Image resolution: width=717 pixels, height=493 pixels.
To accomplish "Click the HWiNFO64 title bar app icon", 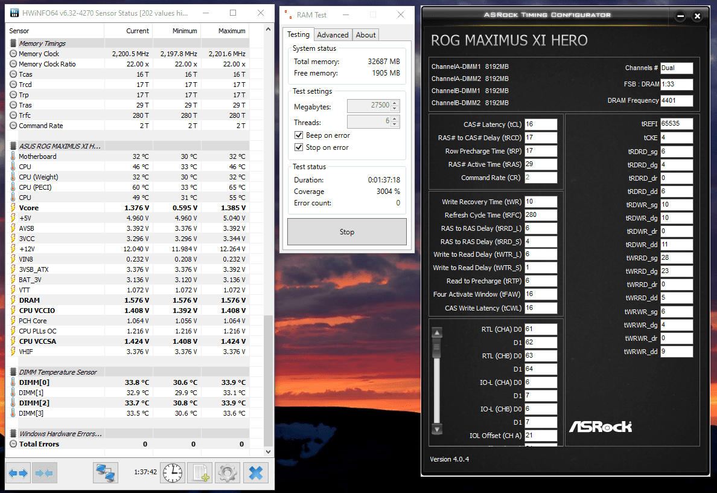I will (14, 13).
